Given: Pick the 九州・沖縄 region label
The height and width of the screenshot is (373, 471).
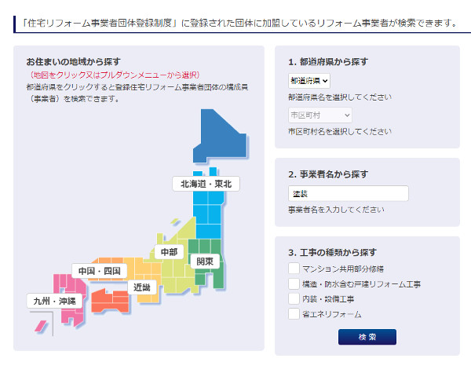Looking at the screenshot, I should (54, 301).
